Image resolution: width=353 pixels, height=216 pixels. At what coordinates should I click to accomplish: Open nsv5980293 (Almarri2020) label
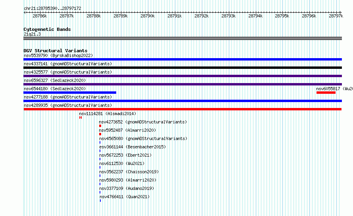click(x=128, y=180)
